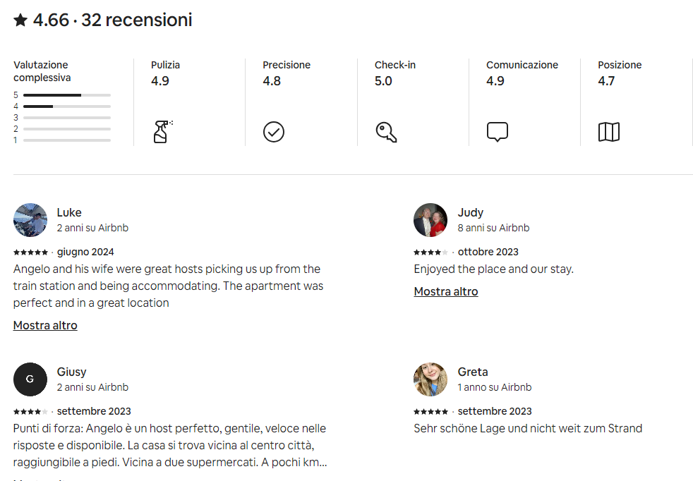Click the Check-in key icon
This screenshot has width=693, height=481.
(386, 132)
